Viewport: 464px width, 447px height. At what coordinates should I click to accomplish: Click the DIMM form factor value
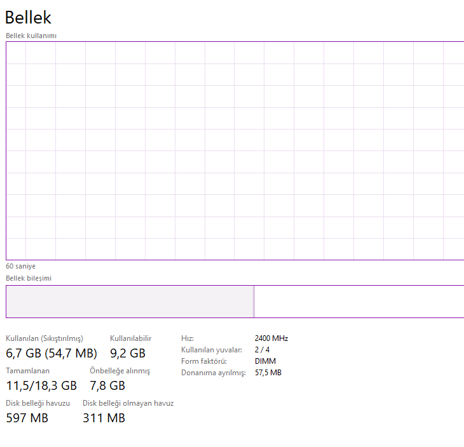(265, 361)
